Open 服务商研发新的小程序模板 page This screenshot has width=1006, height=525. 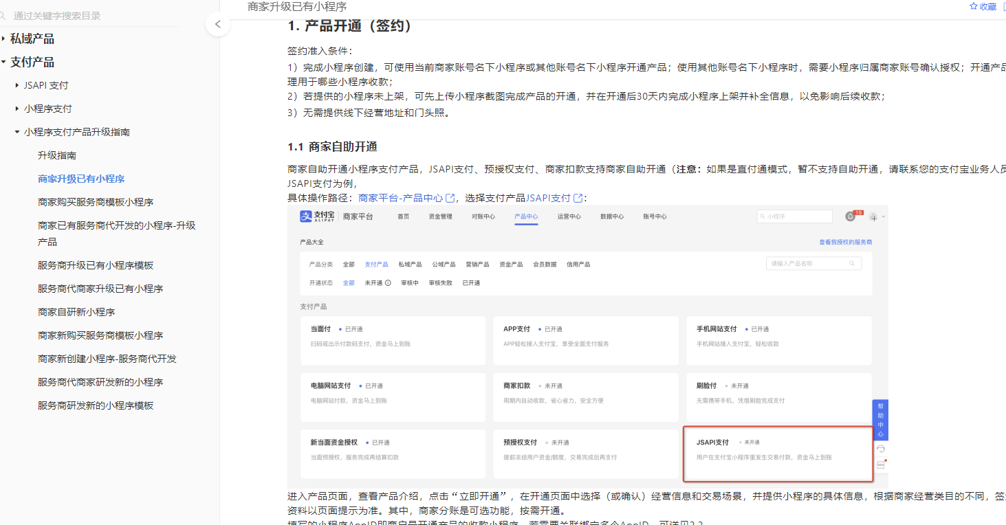pos(96,405)
